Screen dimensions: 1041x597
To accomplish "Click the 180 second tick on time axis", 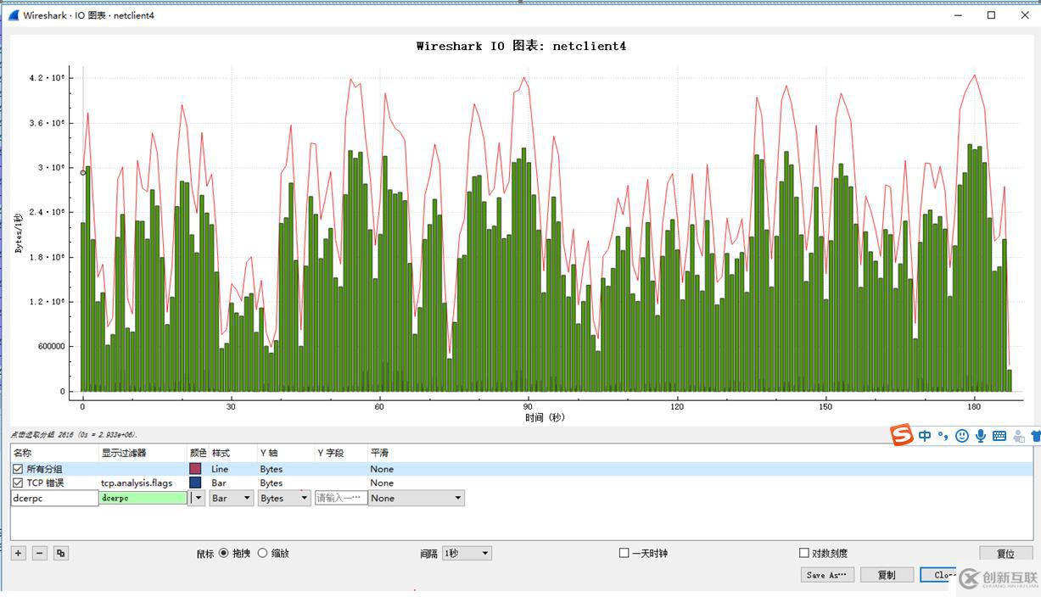I will [x=974, y=406].
